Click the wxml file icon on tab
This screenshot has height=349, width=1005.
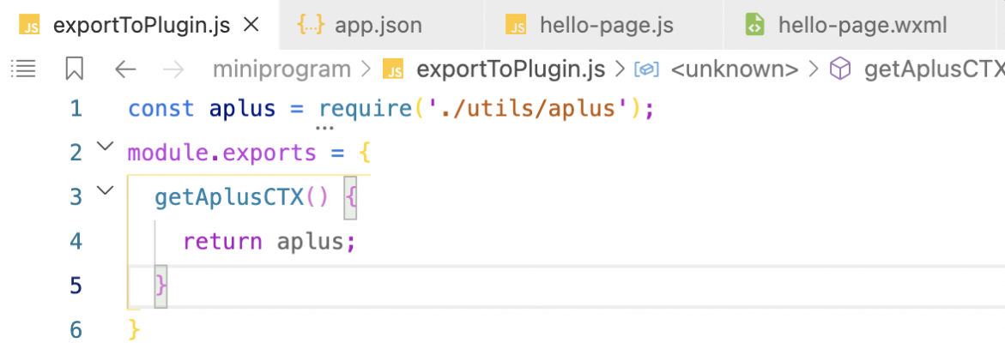754,25
